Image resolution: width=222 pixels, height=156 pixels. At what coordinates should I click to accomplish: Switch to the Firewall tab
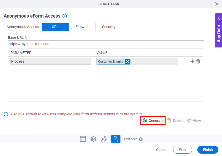(x=82, y=27)
